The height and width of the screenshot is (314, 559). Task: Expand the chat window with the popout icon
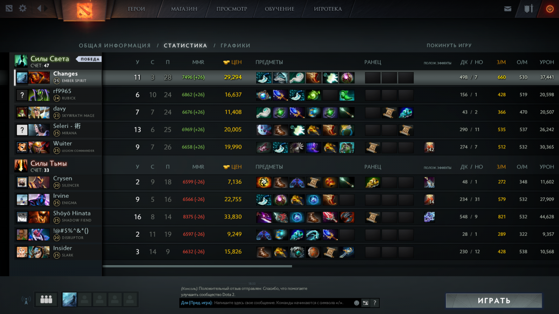366,303
